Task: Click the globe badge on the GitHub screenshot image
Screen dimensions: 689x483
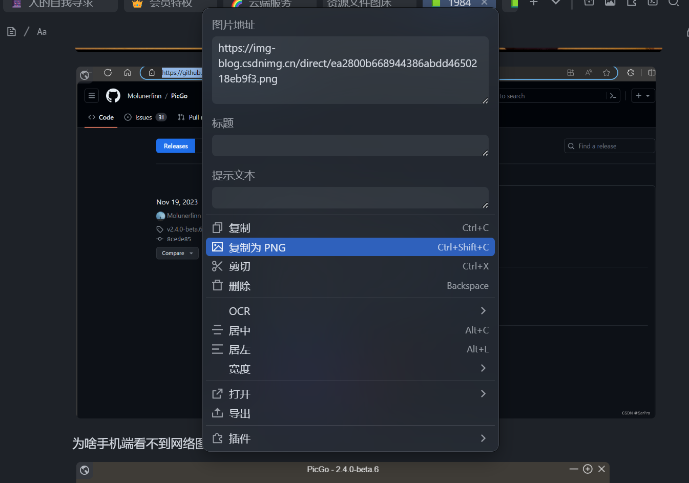Action: pyautogui.click(x=85, y=75)
